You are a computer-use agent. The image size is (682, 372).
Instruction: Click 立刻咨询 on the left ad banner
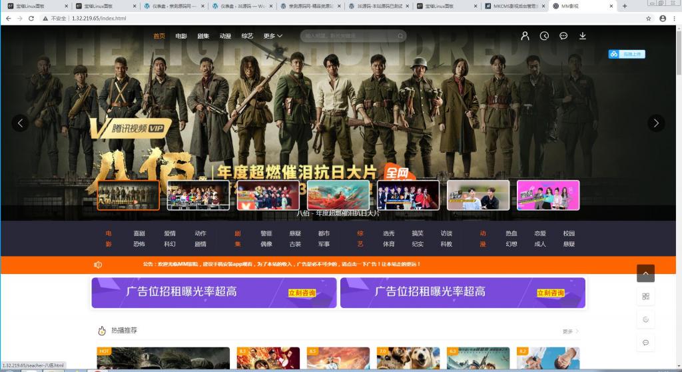point(302,293)
